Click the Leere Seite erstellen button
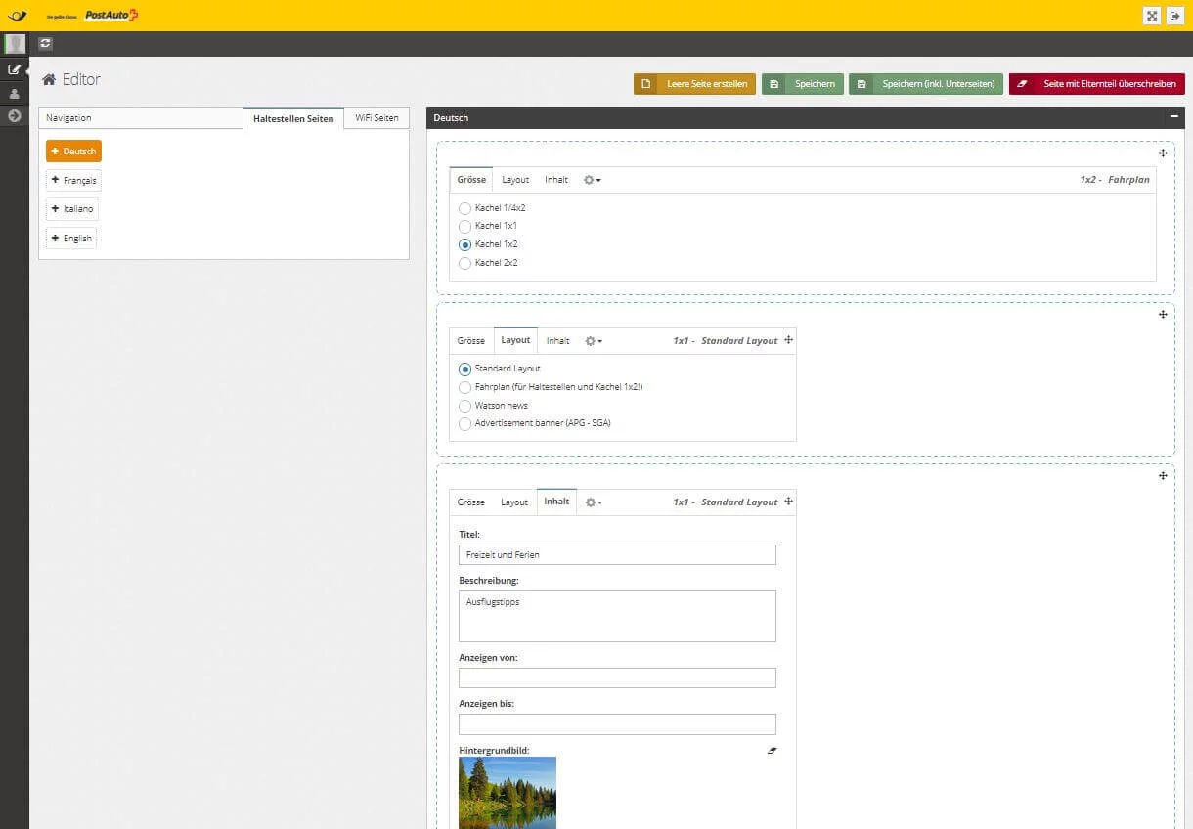 694,84
